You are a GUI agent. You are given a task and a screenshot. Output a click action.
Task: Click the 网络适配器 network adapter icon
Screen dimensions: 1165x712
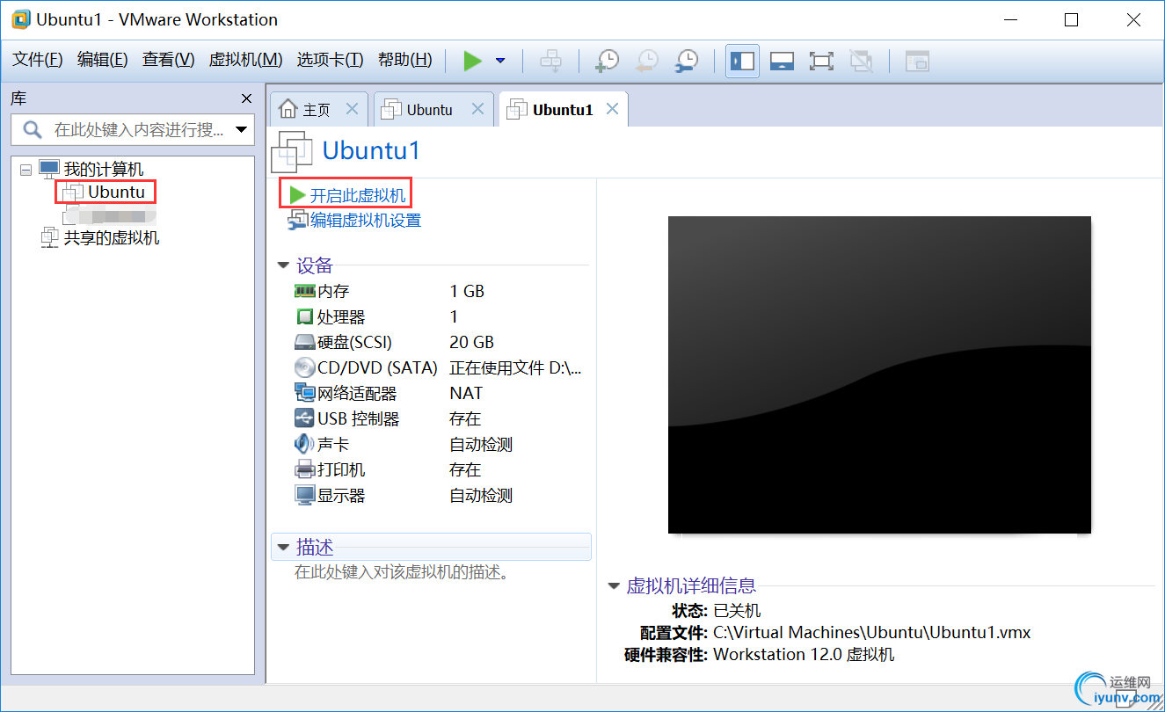[x=304, y=393]
